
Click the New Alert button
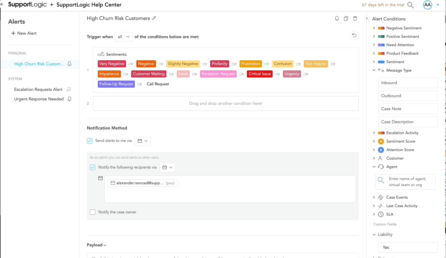click(x=24, y=33)
